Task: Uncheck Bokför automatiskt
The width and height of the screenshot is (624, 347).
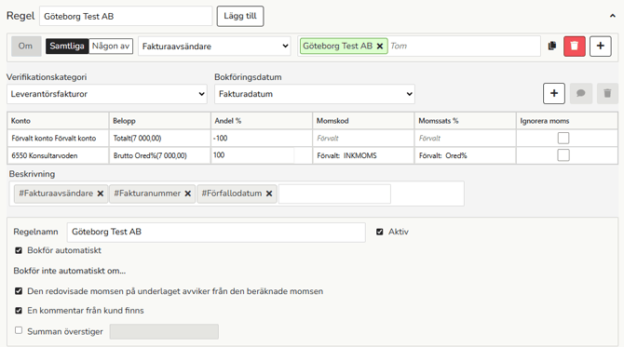Action: (19, 250)
